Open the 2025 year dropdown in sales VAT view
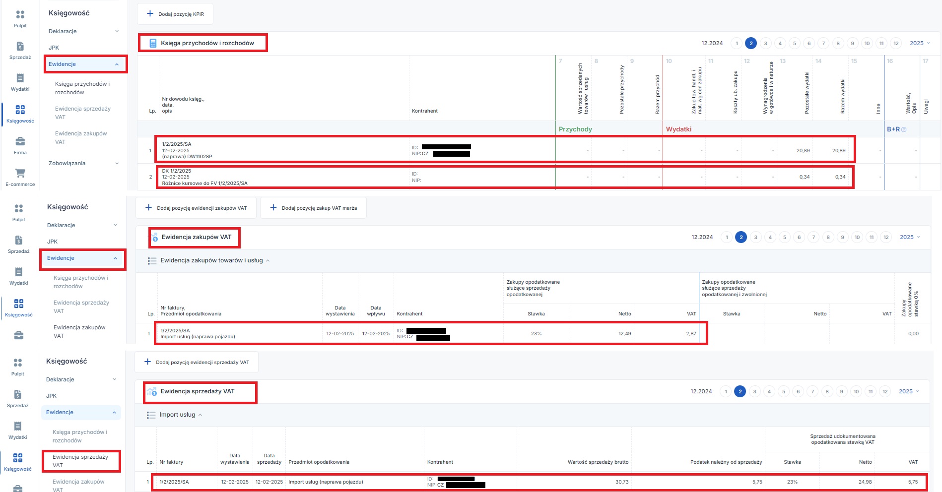This screenshot has width=942, height=492. [x=909, y=391]
